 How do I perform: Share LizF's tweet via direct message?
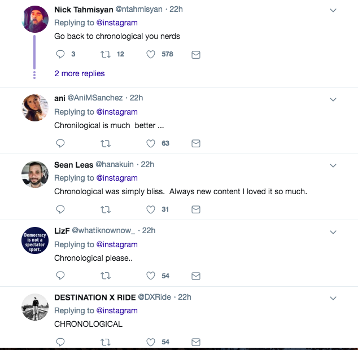tap(196, 275)
